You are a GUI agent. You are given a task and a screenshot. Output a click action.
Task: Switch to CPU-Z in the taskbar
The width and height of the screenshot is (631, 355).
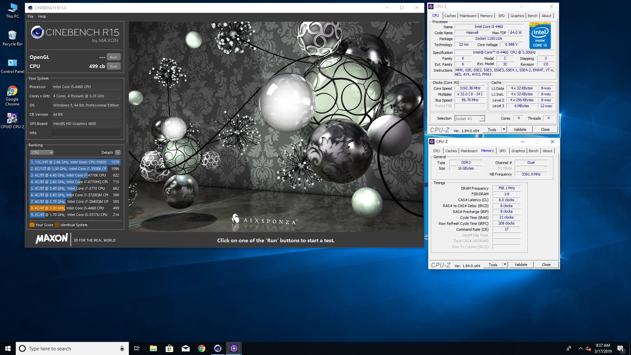point(234,348)
